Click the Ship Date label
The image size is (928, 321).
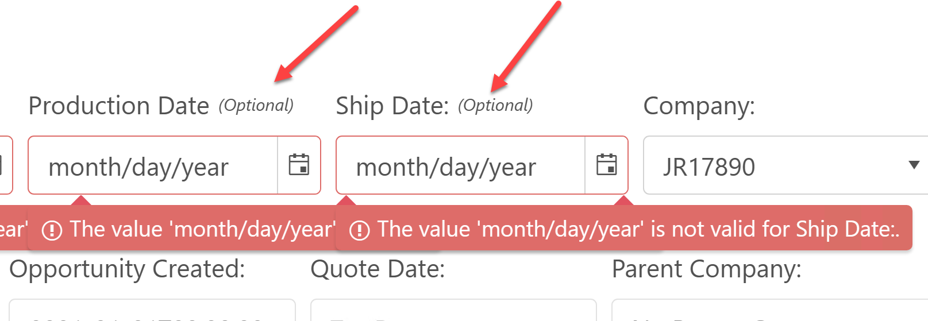pos(392,106)
